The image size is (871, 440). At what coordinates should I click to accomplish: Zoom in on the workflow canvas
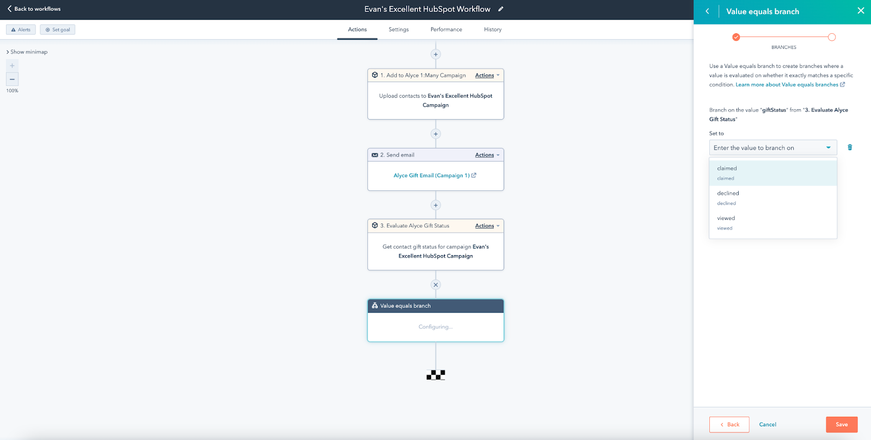[x=12, y=66]
